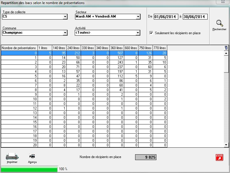This screenshot has height=173, width=230.
Task: Open the Aperçu eye preview icon
Action: pyautogui.click(x=32, y=157)
